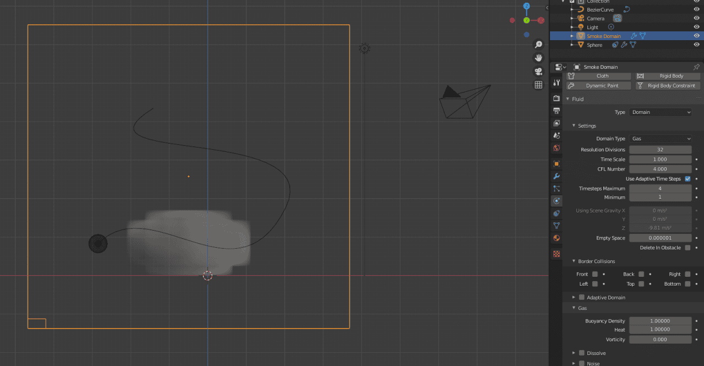This screenshot has height=366, width=704.
Task: Open the Texture properties checker tab
Action: [x=556, y=254]
